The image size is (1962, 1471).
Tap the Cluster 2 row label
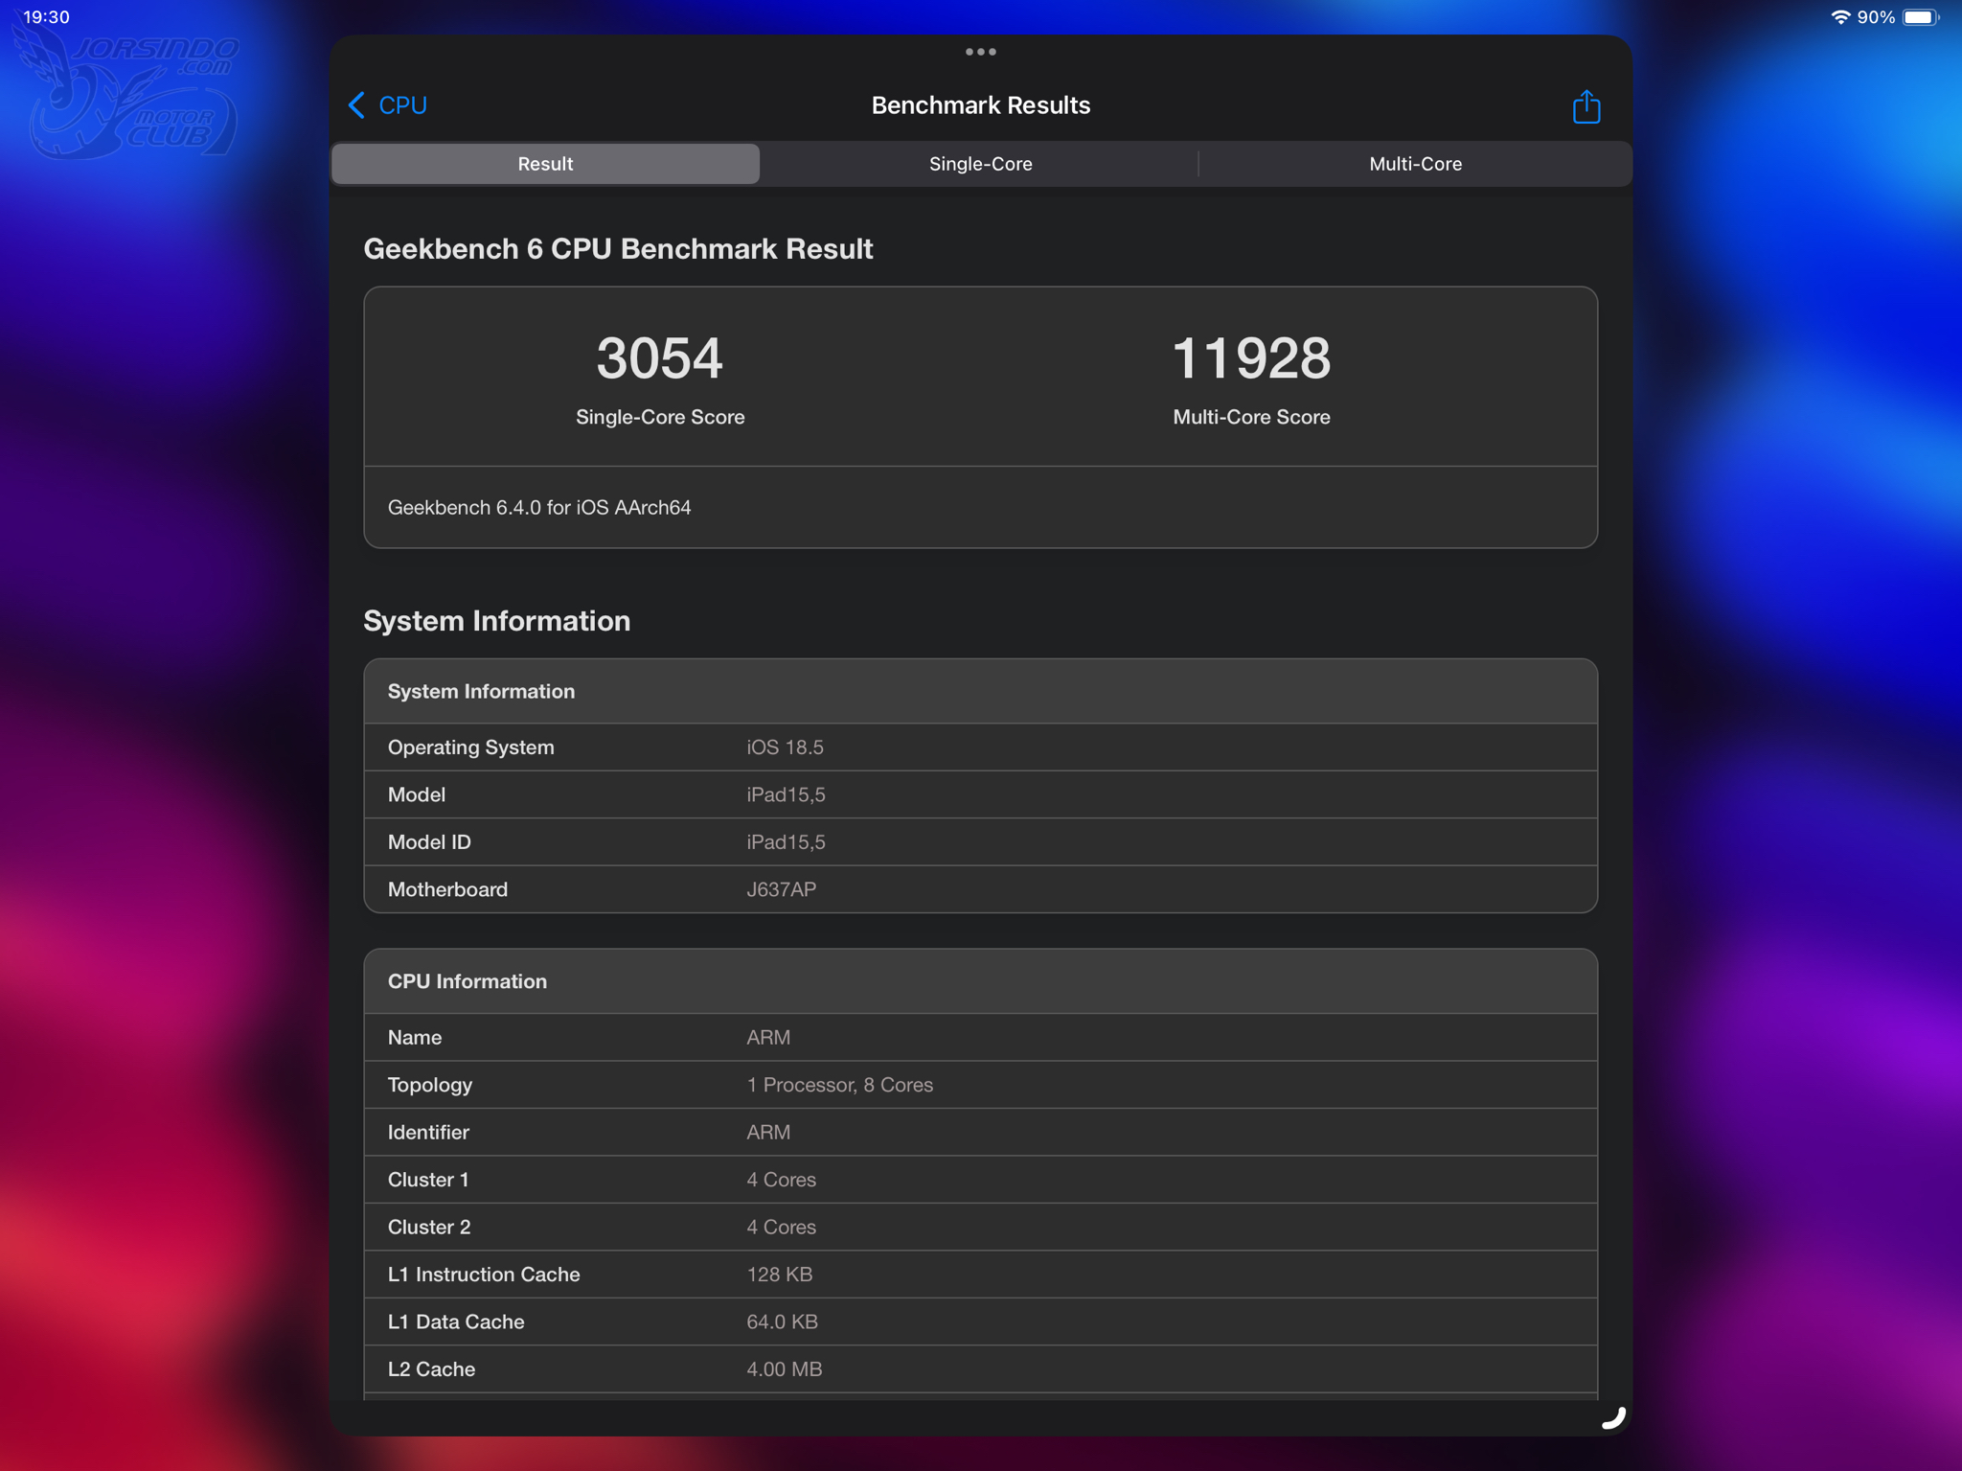429,1228
